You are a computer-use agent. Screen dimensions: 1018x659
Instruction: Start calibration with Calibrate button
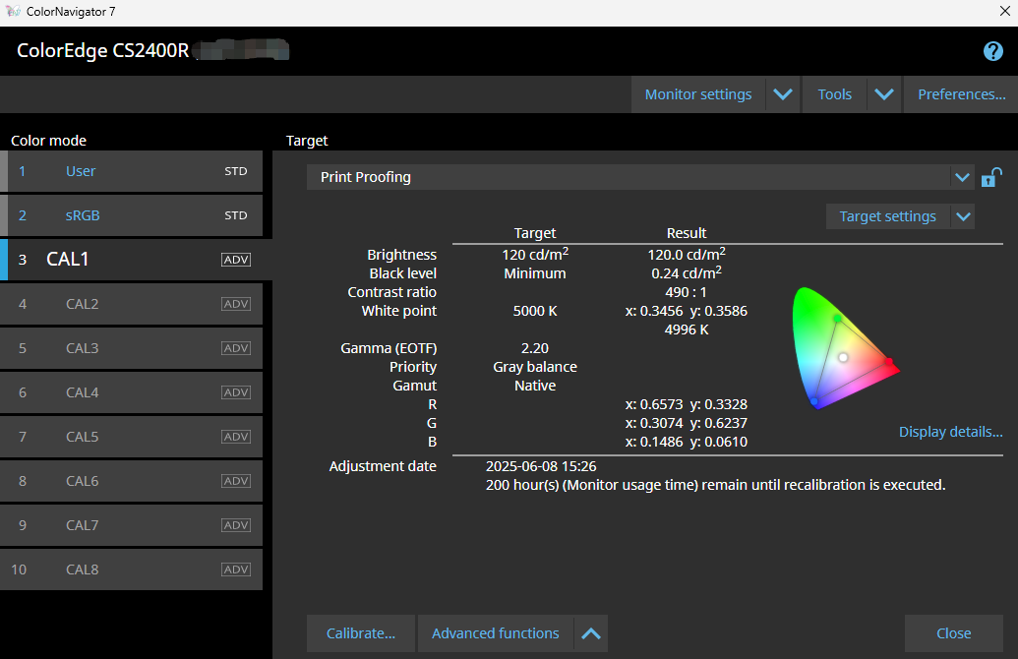[360, 633]
